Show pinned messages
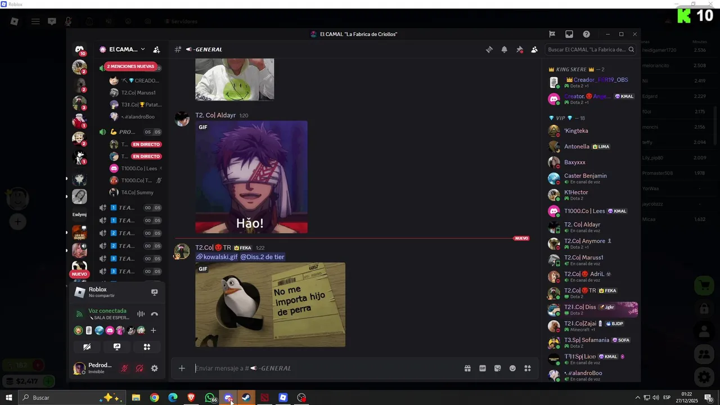 519,49
